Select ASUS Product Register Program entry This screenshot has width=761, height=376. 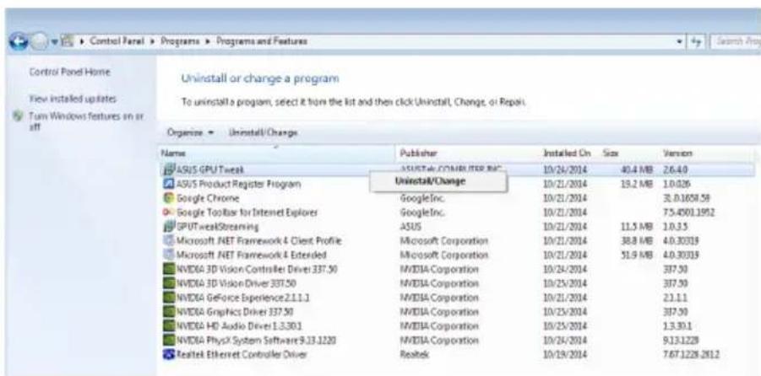pyautogui.click(x=238, y=184)
